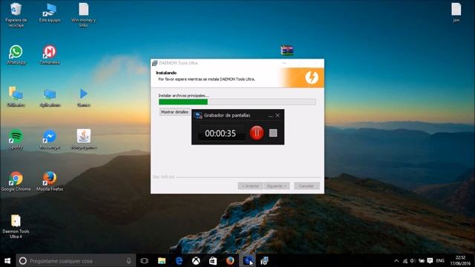Open the Xbox app from the taskbar
The height and width of the screenshot is (267, 475).
tap(196, 260)
